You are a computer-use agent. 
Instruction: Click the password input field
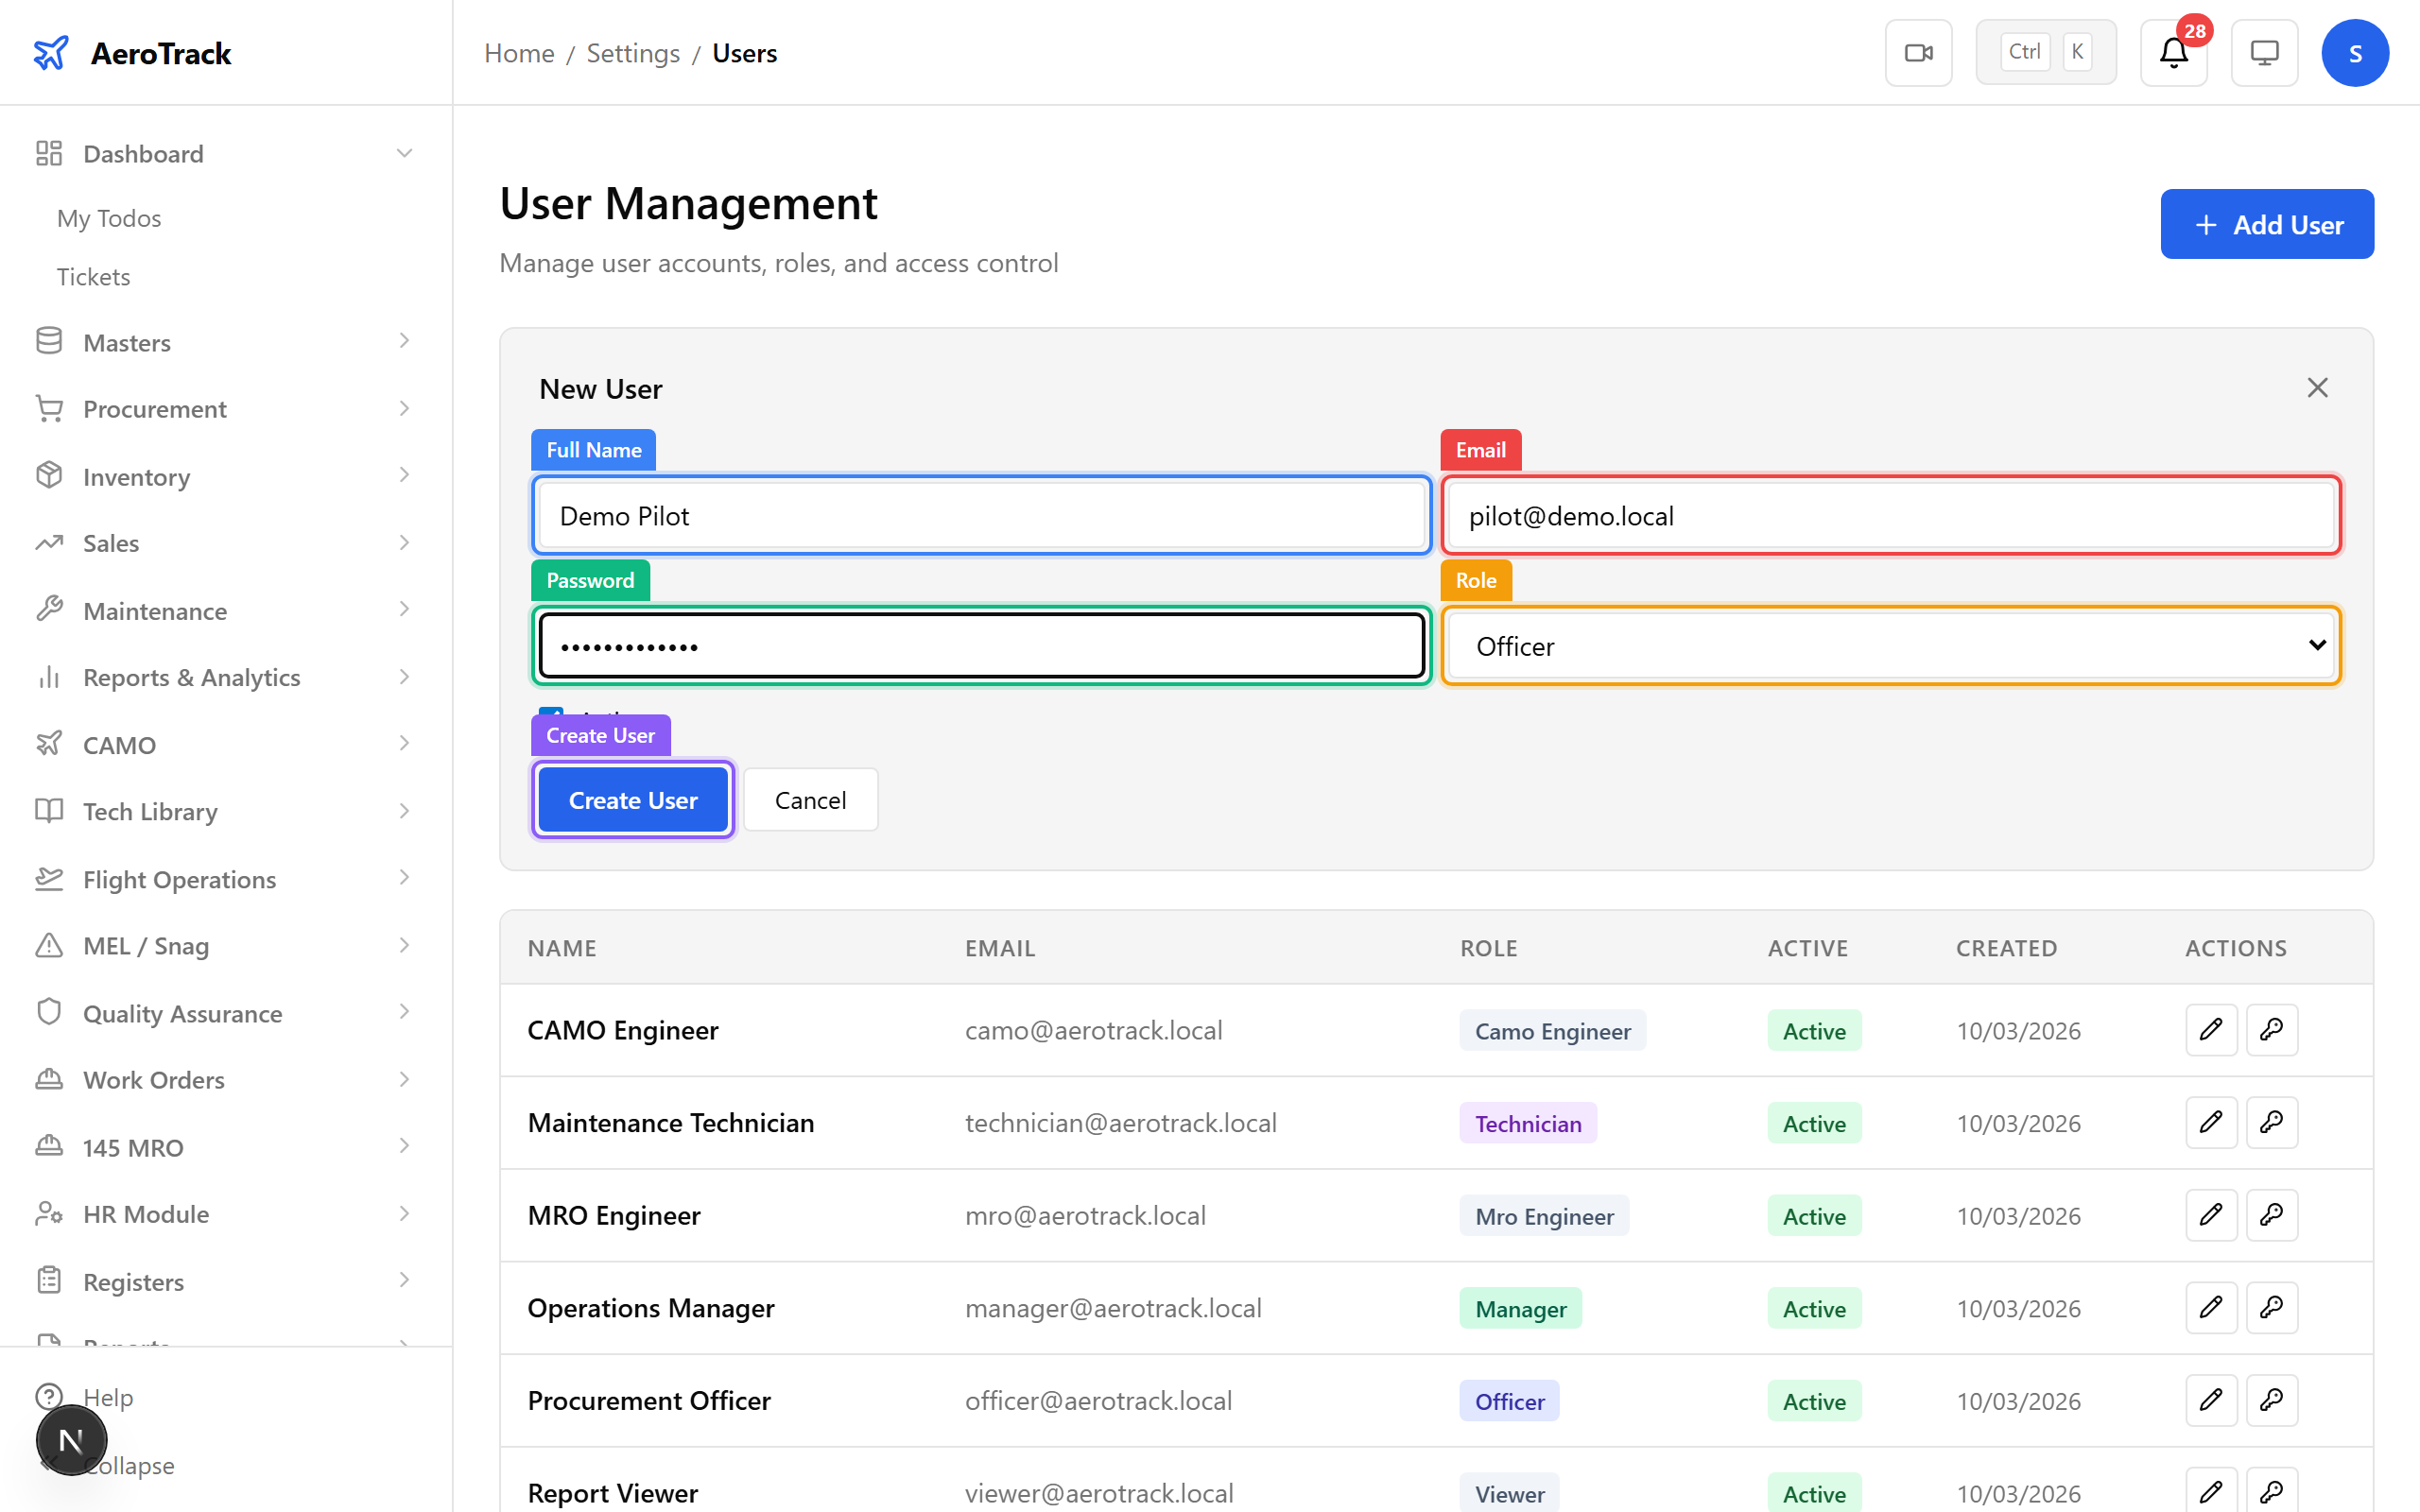pos(980,645)
